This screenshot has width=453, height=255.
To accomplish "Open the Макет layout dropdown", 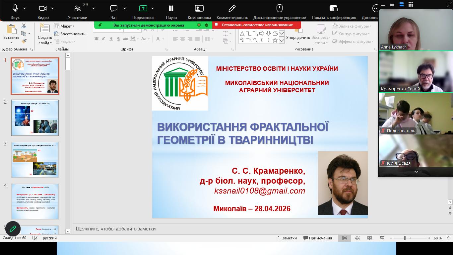I will pyautogui.click(x=64, y=26).
